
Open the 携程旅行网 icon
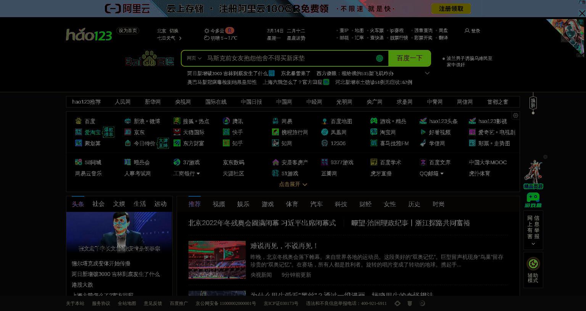point(275,132)
